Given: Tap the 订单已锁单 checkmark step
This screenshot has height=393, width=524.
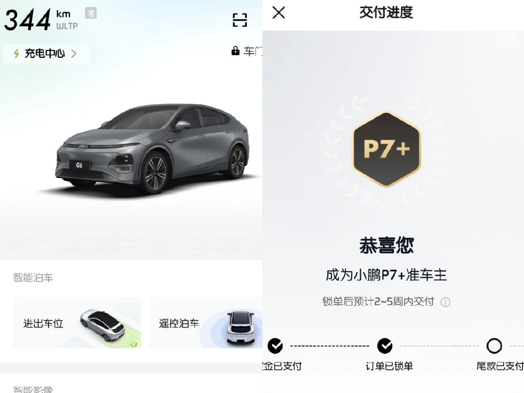Looking at the screenshot, I should click(385, 346).
